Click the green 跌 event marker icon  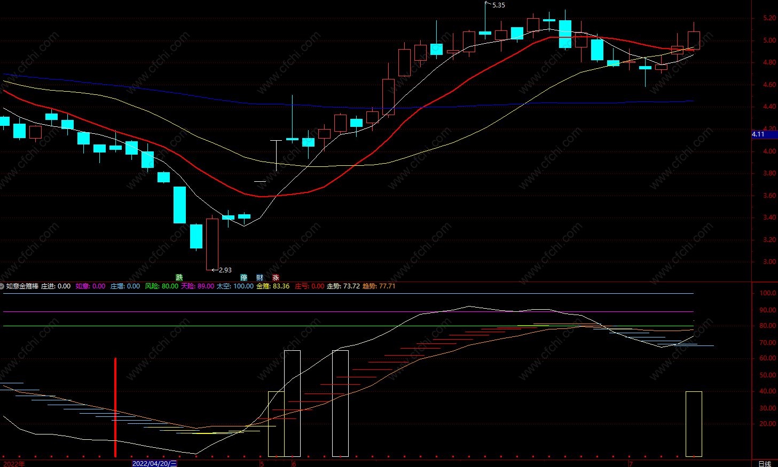(179, 277)
